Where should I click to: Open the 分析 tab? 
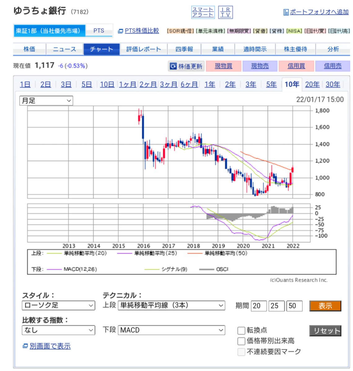(333, 49)
